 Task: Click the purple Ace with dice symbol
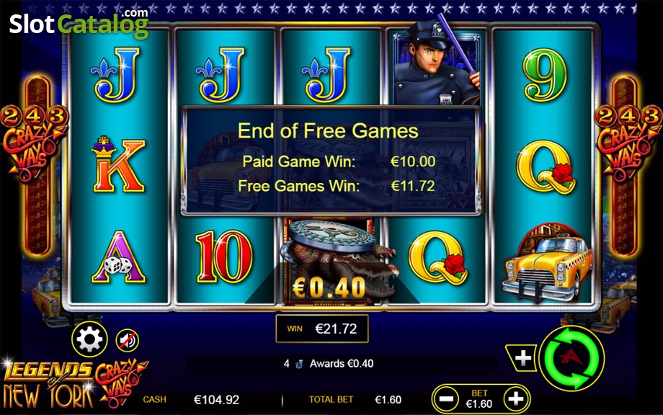[x=118, y=257]
